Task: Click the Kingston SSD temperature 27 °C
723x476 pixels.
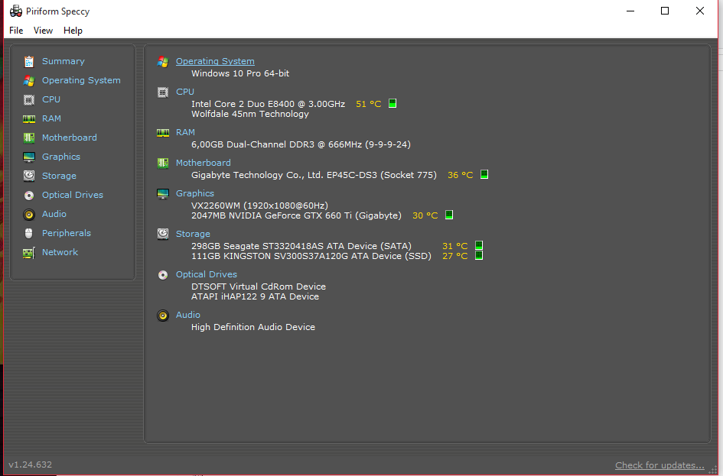Action: point(454,256)
